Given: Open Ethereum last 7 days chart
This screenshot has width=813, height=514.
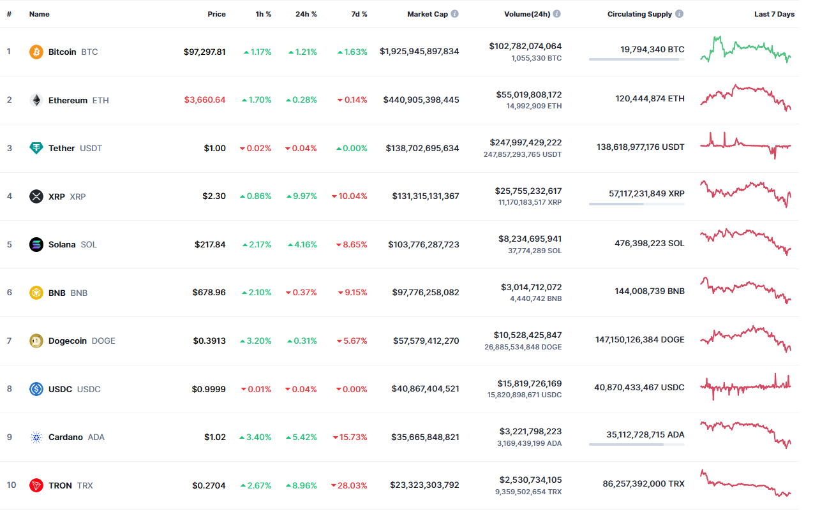Looking at the screenshot, I should coord(745,98).
